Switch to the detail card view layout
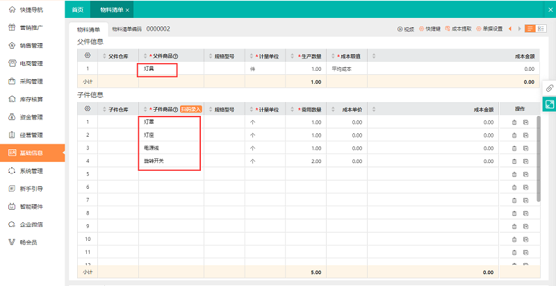Image resolution: width=556 pixels, height=286 pixels. tap(541, 29)
